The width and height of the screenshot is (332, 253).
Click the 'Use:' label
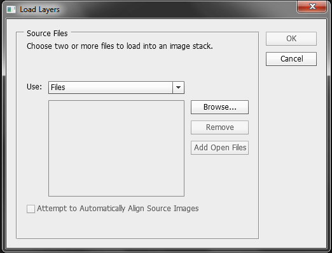tap(34, 87)
